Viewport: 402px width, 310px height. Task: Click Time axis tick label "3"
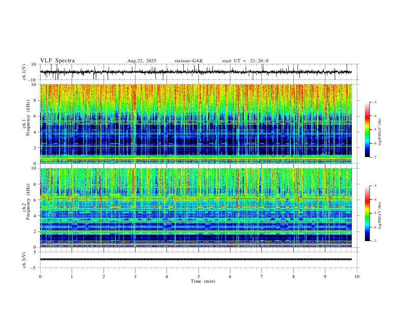[135, 277]
